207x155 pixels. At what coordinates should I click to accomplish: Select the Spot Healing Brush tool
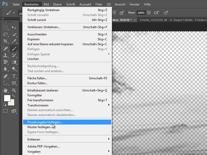(5, 49)
